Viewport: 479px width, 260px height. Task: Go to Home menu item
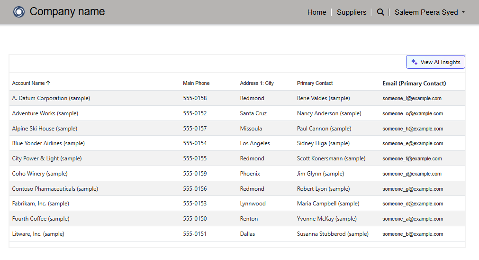[x=316, y=12]
